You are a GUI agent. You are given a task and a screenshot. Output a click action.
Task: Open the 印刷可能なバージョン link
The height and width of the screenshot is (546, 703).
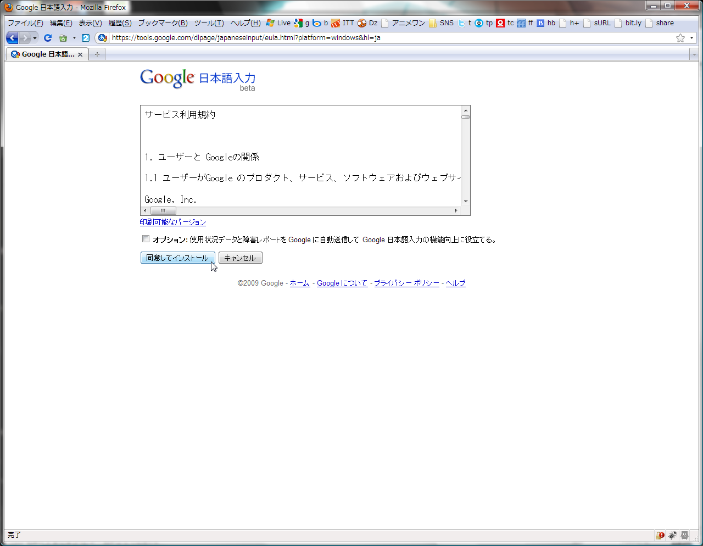[x=173, y=222]
